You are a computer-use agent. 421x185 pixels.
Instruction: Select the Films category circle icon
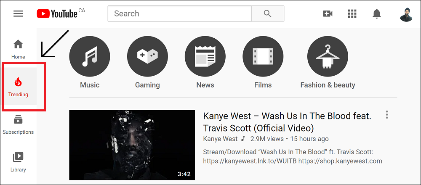(x=263, y=57)
